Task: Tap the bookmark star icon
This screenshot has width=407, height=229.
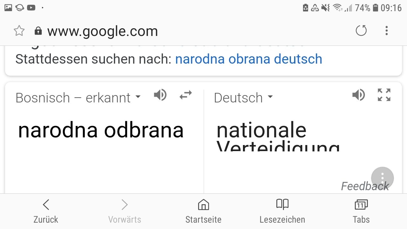Action: click(19, 31)
